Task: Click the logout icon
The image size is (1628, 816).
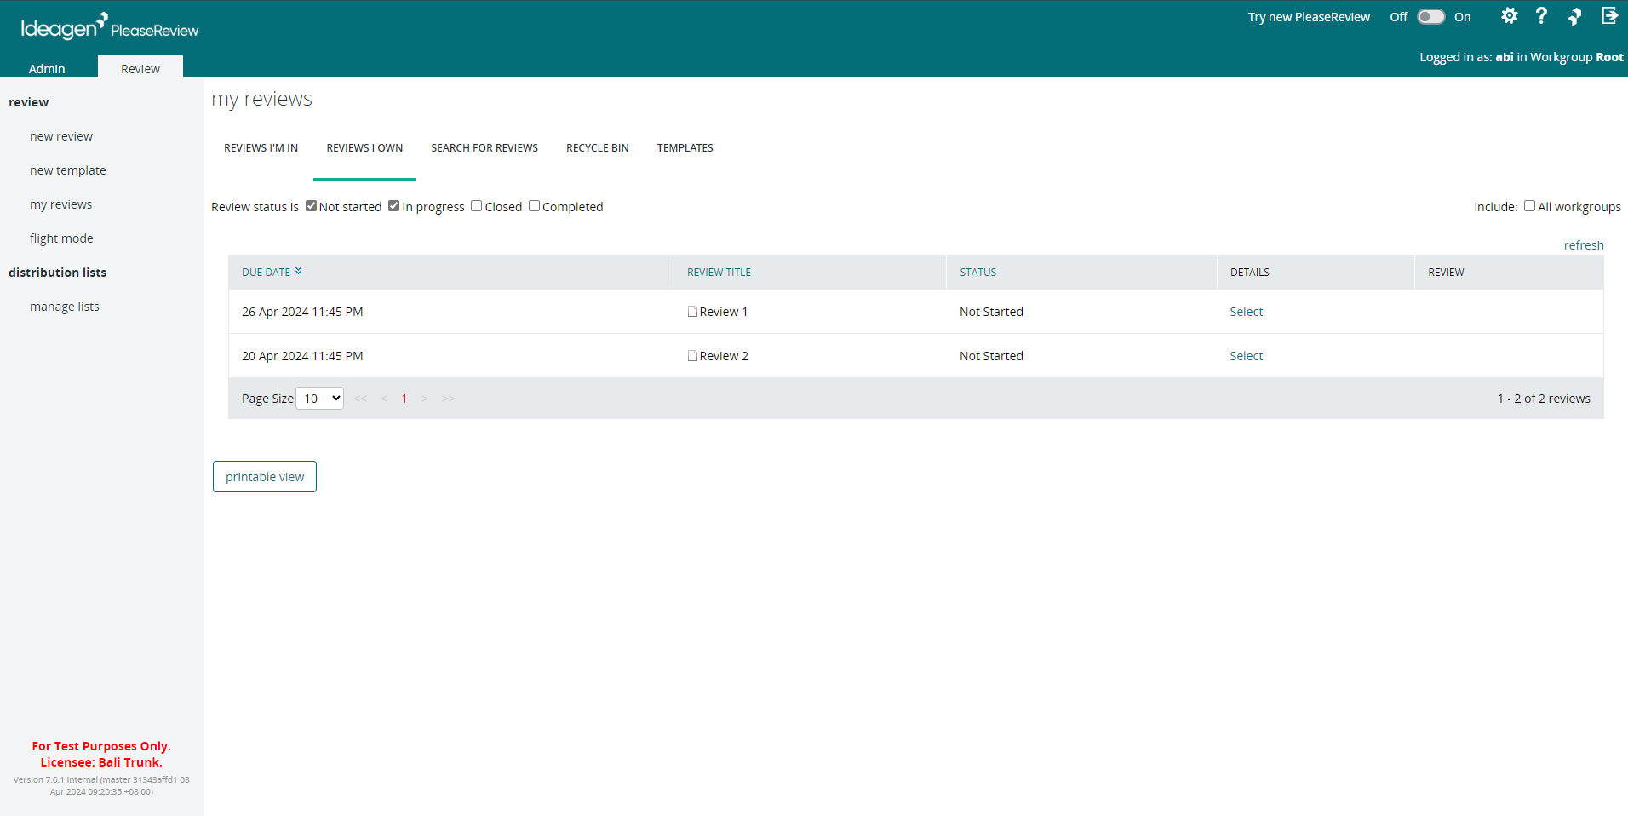Action: click(1609, 16)
